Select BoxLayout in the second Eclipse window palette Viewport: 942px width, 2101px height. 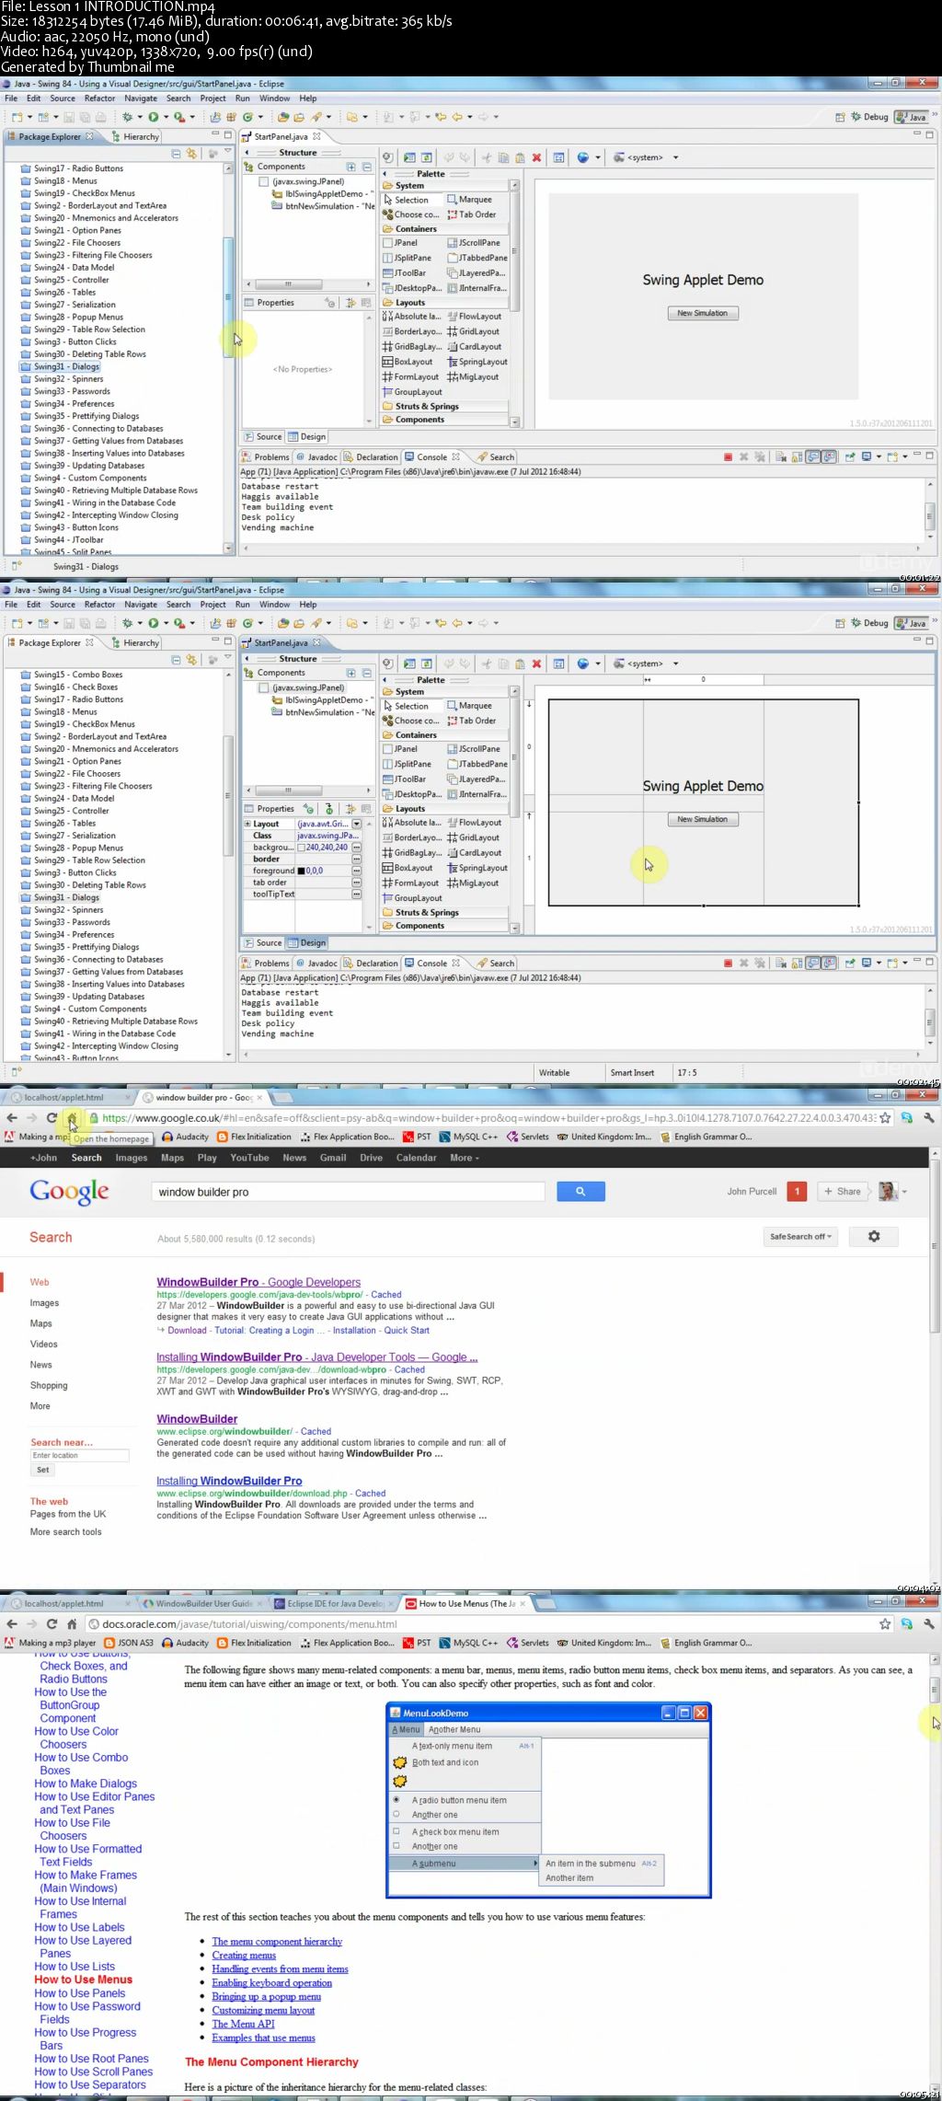408,868
